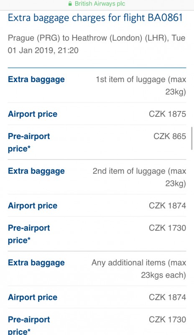This screenshot has height=335, width=194.
Task: Tap CZK 1730 pre-airport price for 2nd item
Action: pos(167,228)
